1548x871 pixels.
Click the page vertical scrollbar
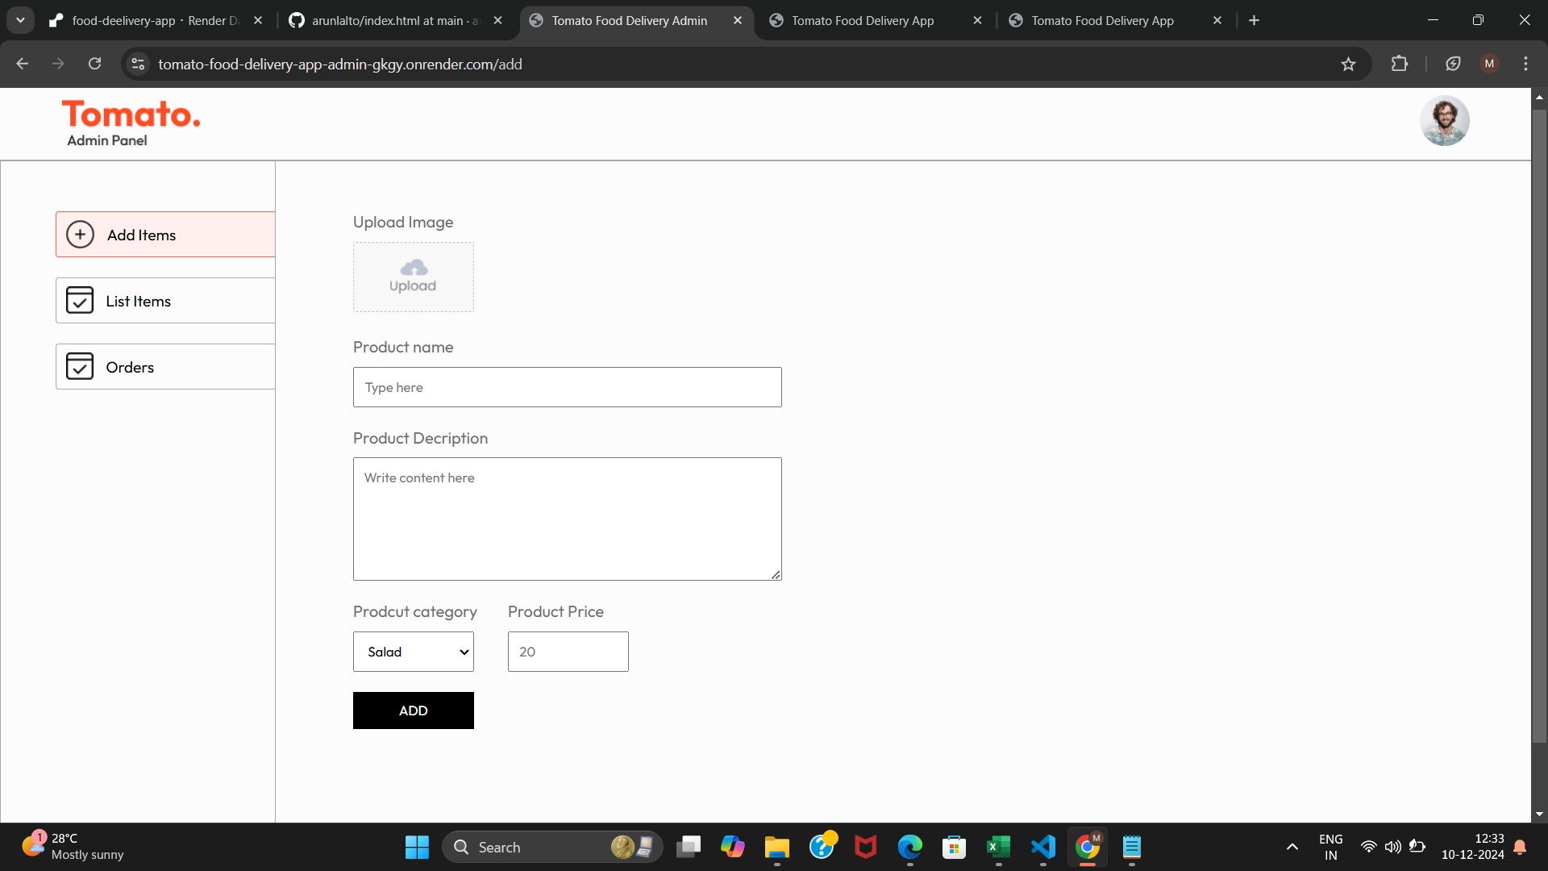[1539, 427]
